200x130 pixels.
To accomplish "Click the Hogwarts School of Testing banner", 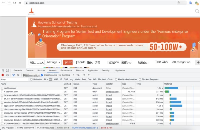I will (114, 38).
